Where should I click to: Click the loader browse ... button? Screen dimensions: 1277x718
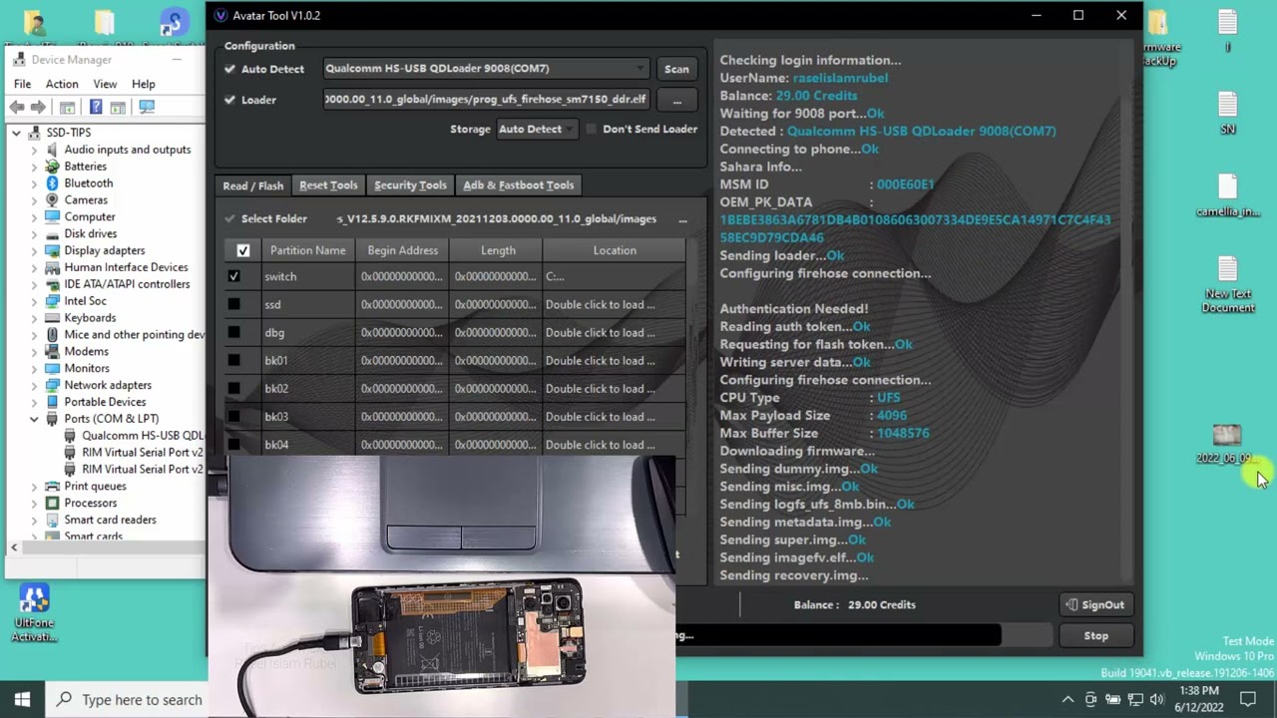tap(676, 100)
